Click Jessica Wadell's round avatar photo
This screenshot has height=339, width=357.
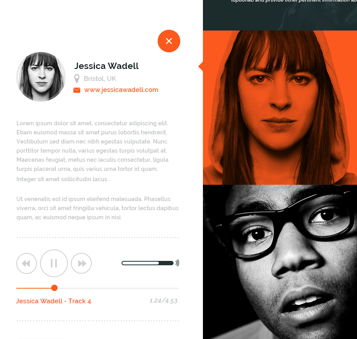coord(41,77)
